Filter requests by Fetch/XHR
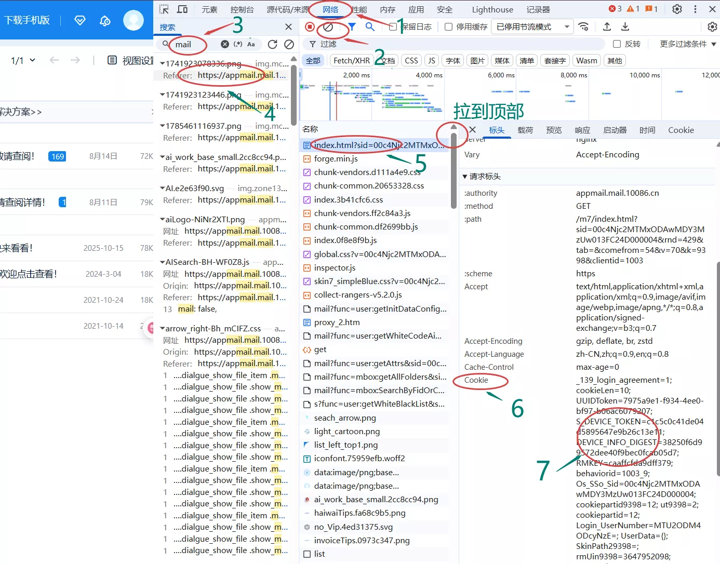Screen dimensions: 720x564 click(352, 61)
